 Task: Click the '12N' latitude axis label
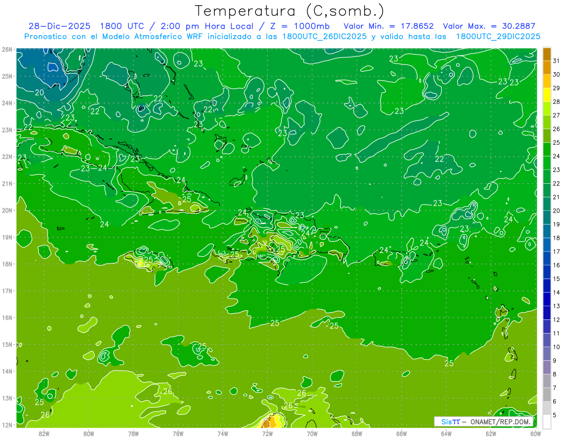point(7,425)
